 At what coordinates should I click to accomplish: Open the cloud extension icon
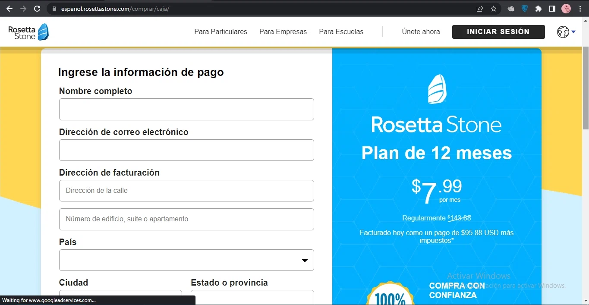point(511,9)
